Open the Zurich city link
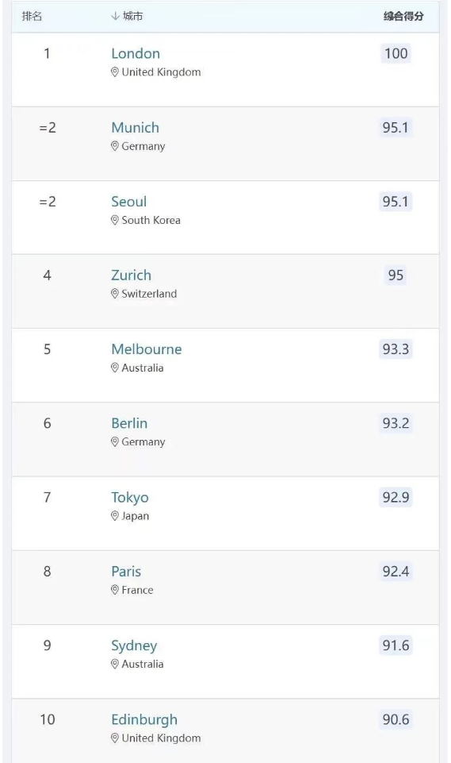 [x=132, y=275]
